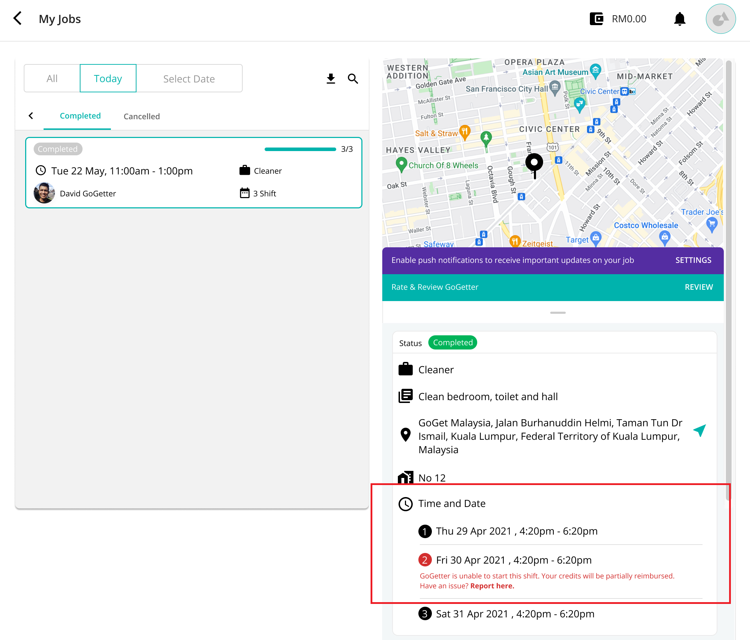Viewport: 750px width, 640px height.
Task: Select the Today filter
Action: [x=108, y=79]
